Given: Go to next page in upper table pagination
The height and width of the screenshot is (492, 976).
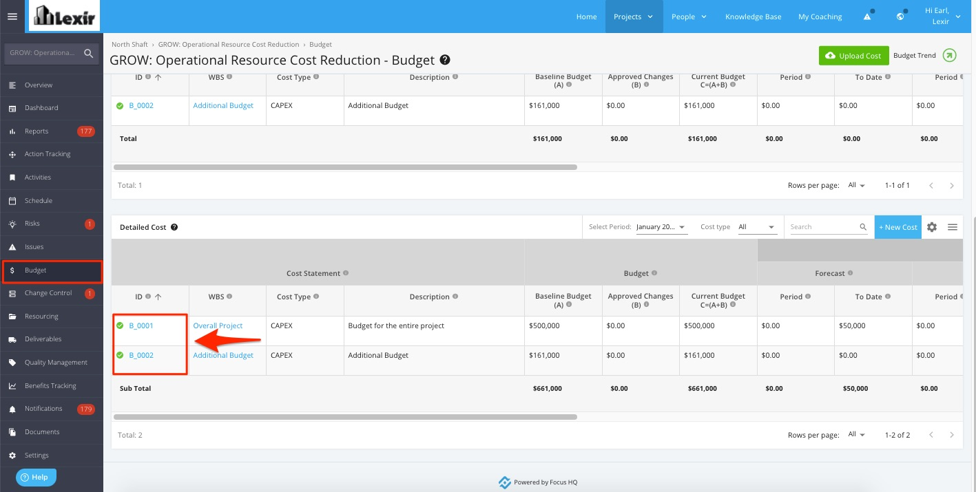Looking at the screenshot, I should pyautogui.click(x=952, y=185).
